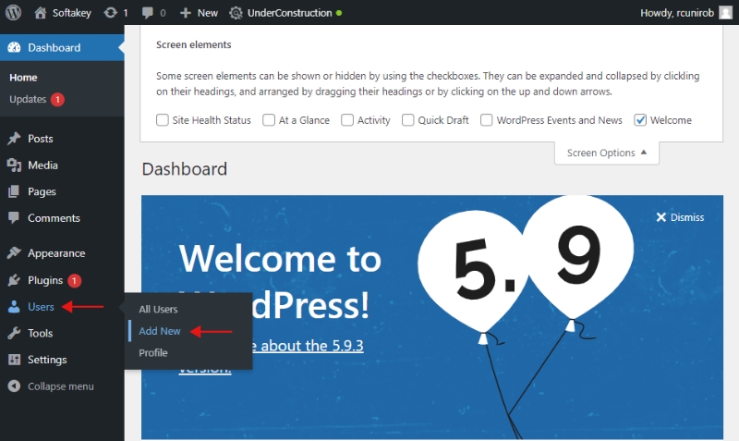Open the Media library from sidebar
This screenshot has width=739, height=441.
(x=42, y=165)
